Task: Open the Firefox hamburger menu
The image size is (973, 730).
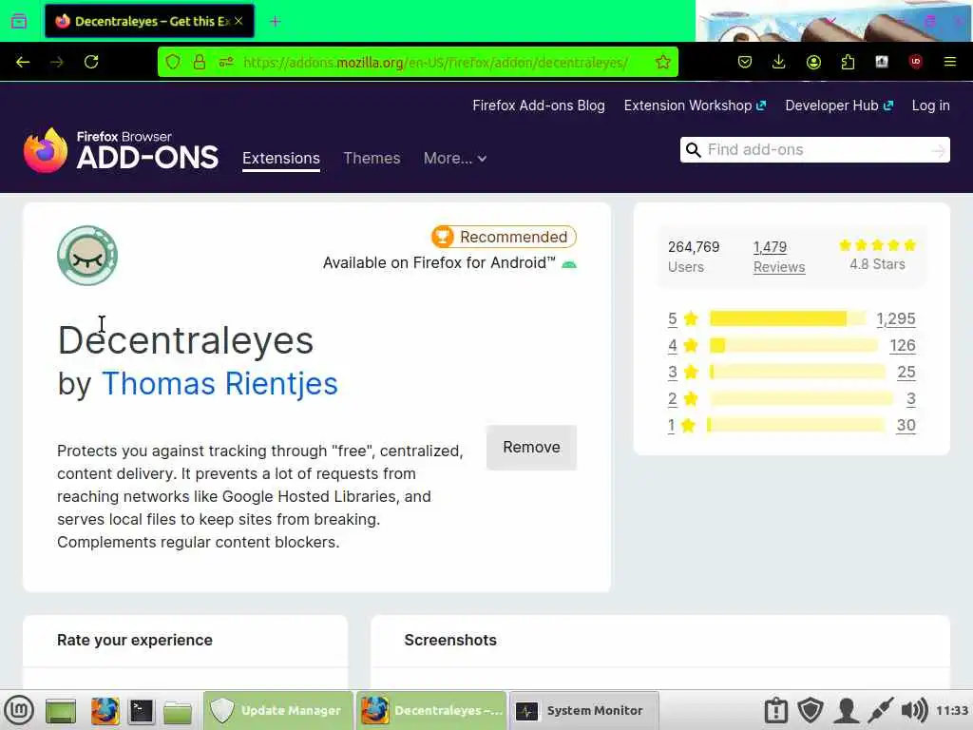Action: tap(949, 62)
